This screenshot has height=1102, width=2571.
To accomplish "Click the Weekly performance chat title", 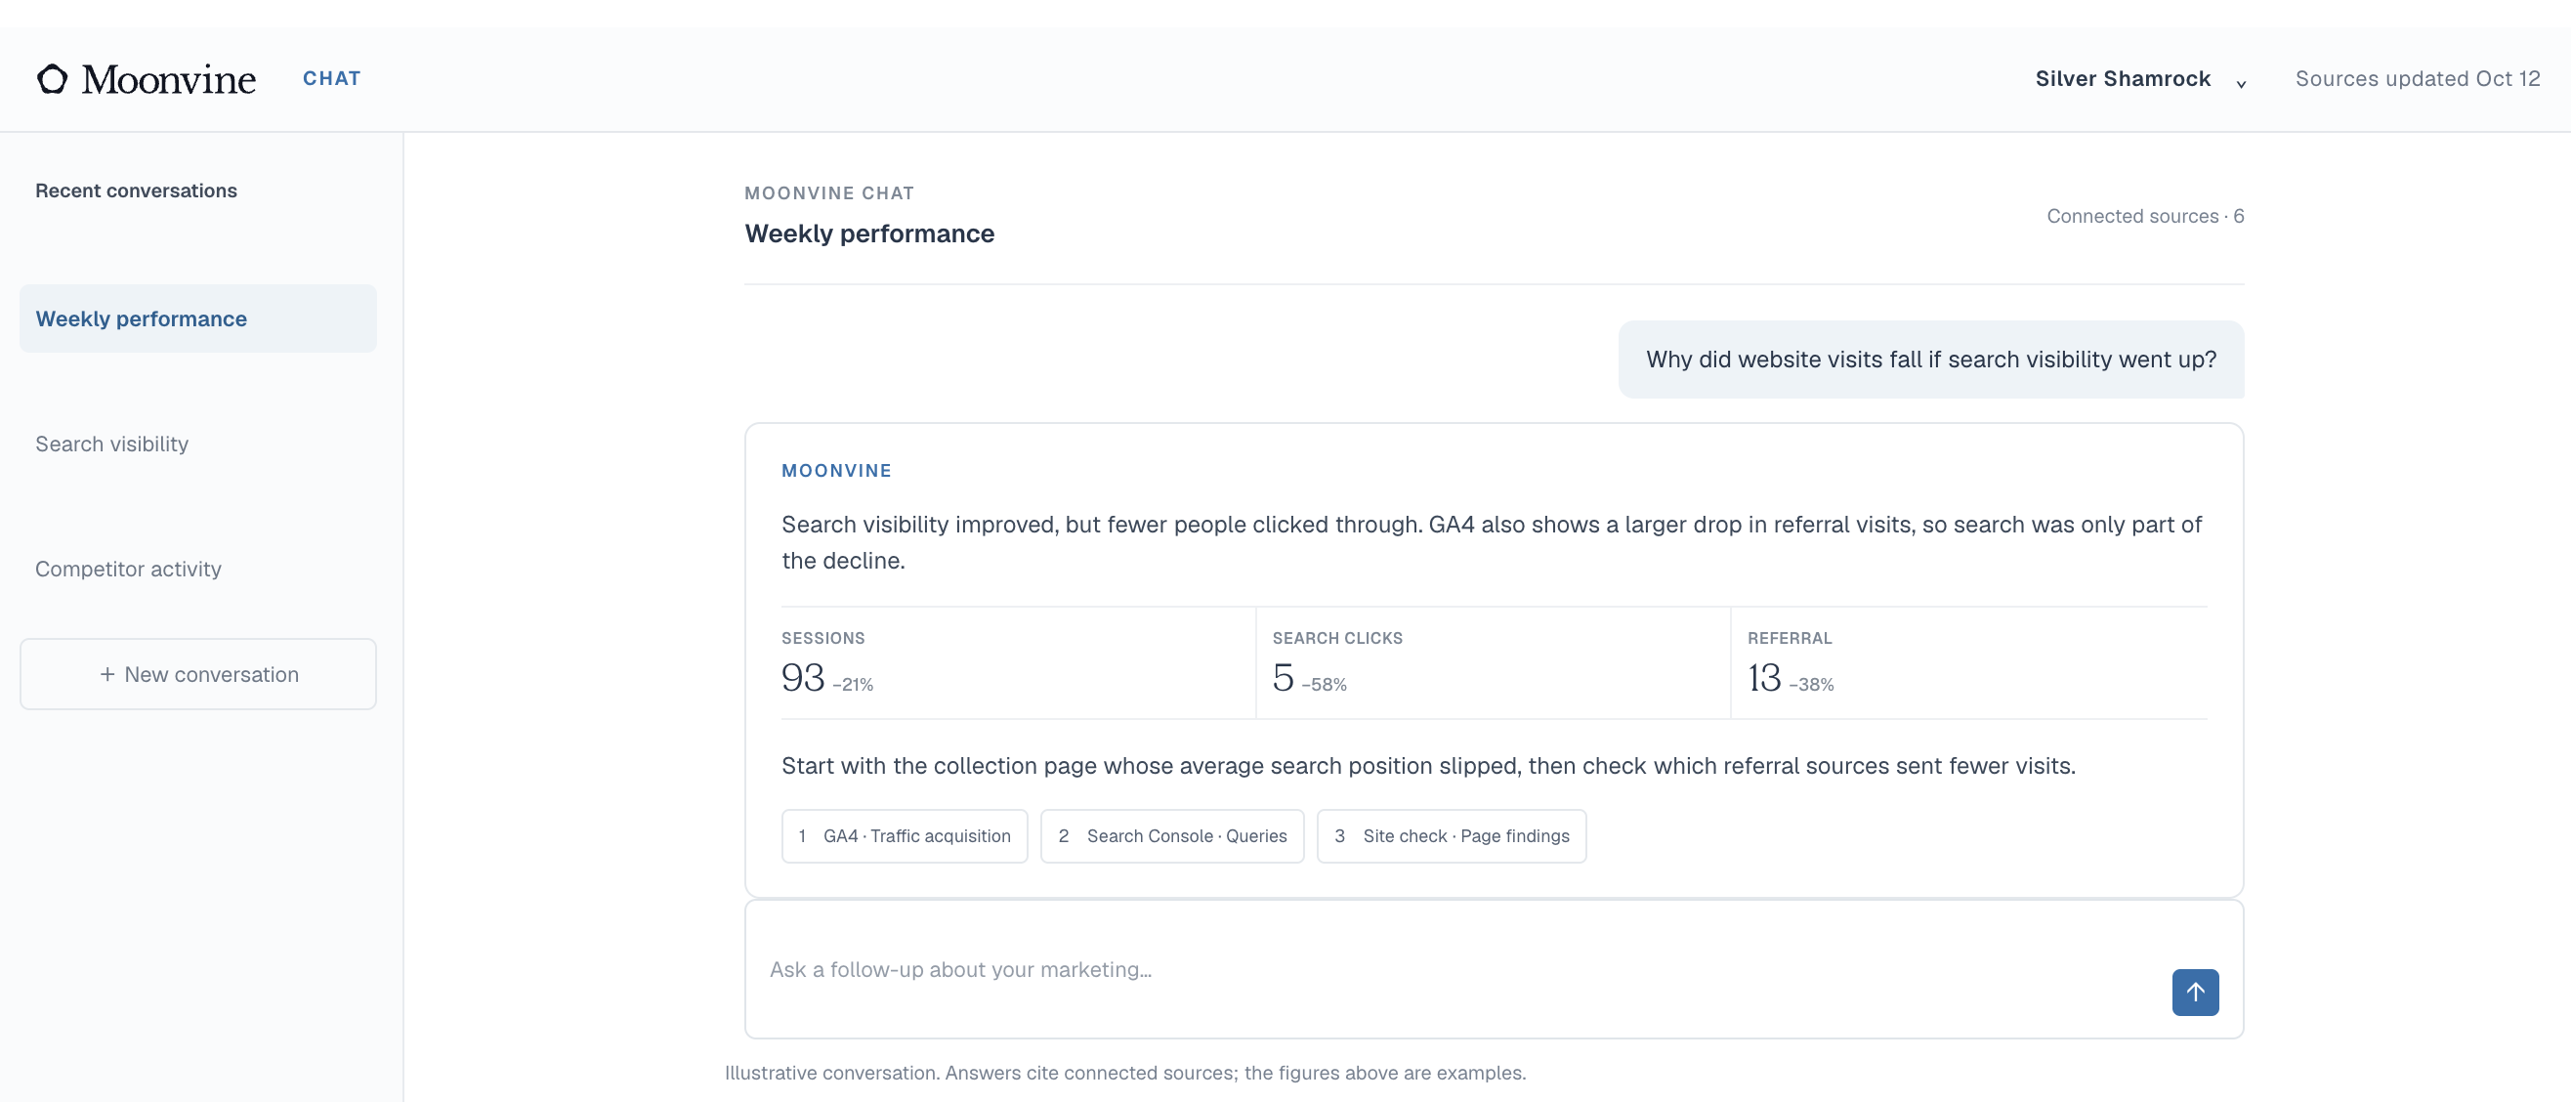I will (869, 233).
